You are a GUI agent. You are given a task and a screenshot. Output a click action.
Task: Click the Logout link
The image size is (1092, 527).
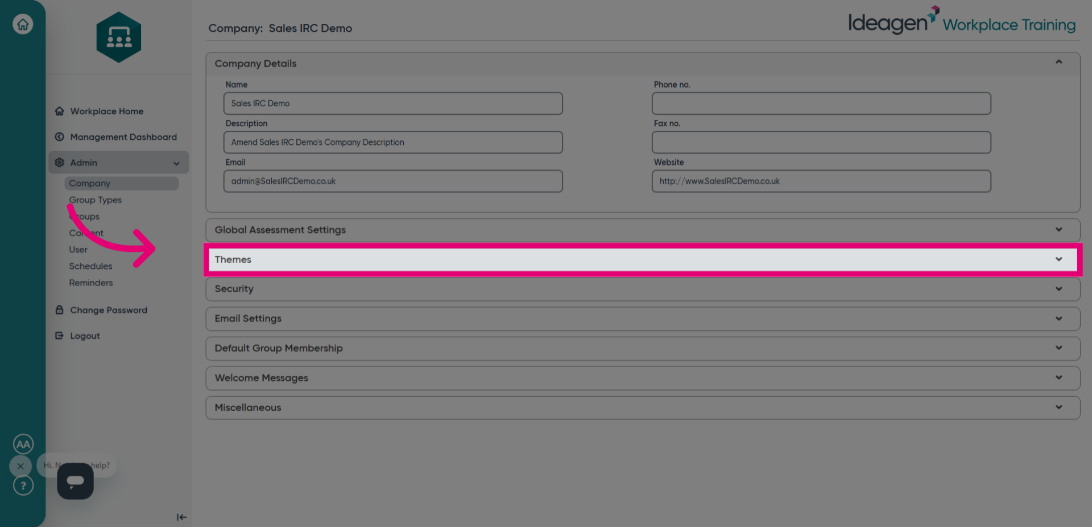(85, 336)
